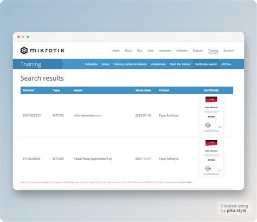This screenshot has height=222, width=257.
Task: Click the Issue date column header
Action: coord(143,90)
